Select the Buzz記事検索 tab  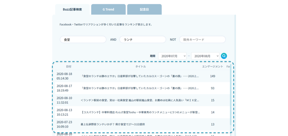72,9
